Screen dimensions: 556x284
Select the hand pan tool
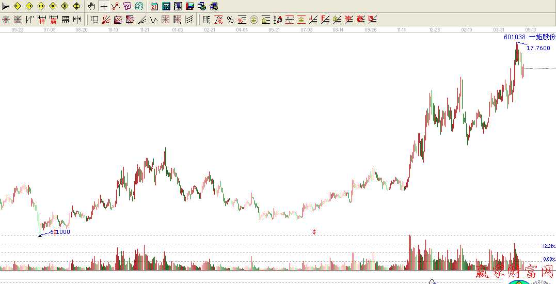[91, 6]
